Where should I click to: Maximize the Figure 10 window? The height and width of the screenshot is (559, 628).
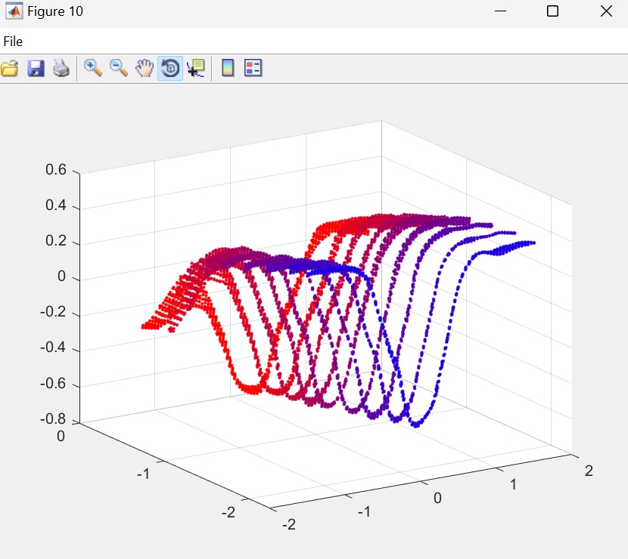(552, 11)
